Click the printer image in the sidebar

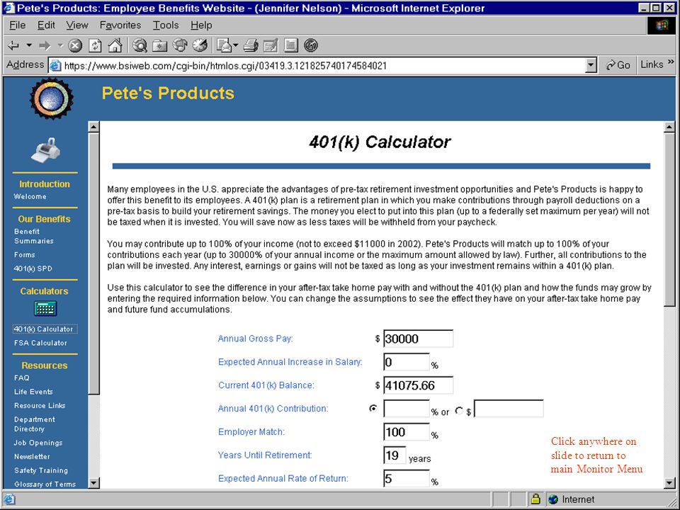[x=45, y=150]
